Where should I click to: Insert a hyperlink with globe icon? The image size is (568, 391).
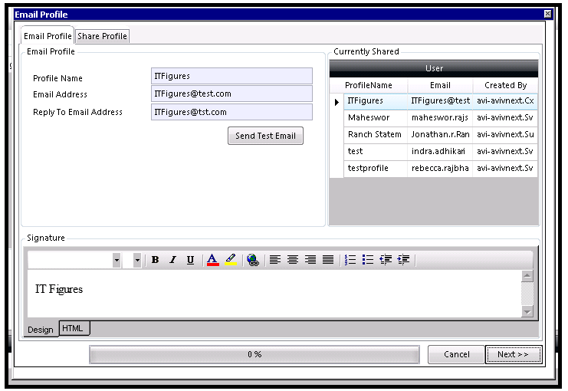tap(253, 260)
